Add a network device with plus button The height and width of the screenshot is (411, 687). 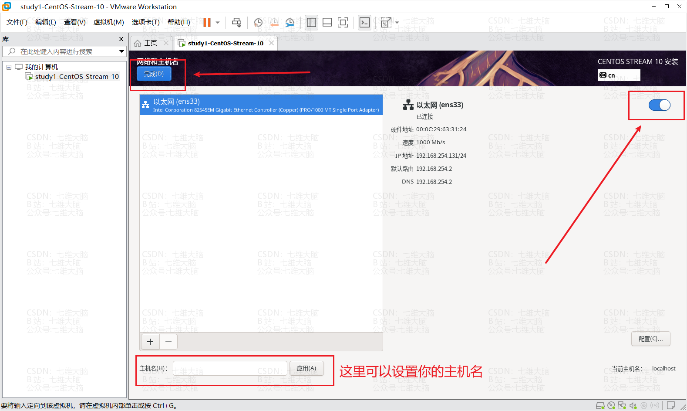pyautogui.click(x=150, y=342)
